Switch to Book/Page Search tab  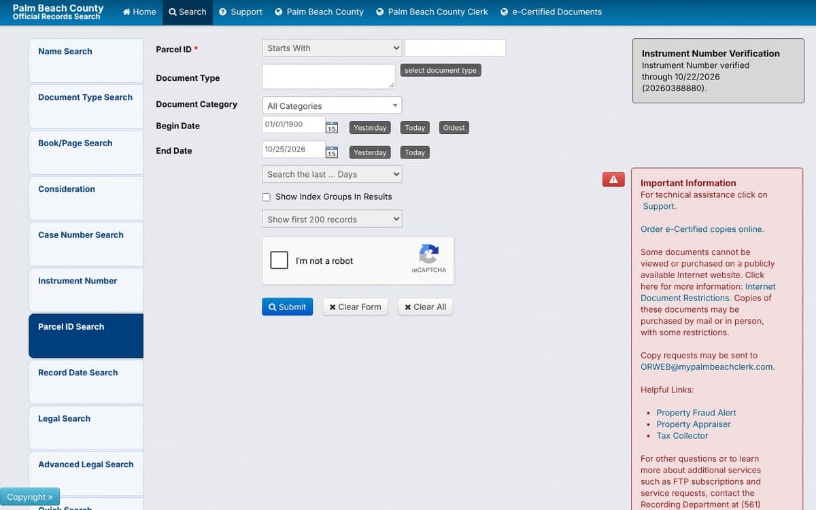[x=86, y=152]
